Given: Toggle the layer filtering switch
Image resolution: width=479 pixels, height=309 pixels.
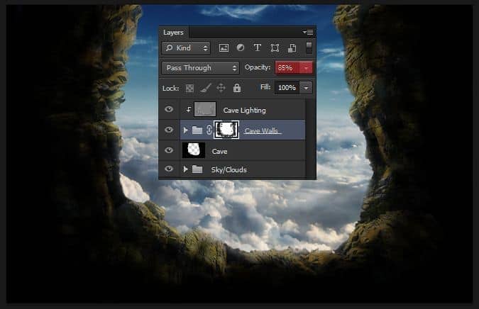Looking at the screenshot, I should tap(309, 48).
